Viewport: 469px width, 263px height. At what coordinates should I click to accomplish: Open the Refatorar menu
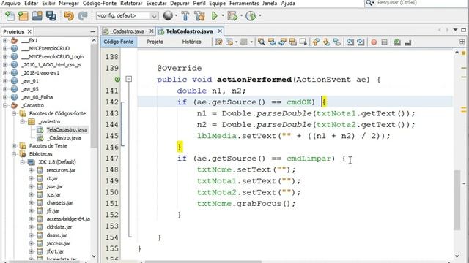(x=131, y=3)
